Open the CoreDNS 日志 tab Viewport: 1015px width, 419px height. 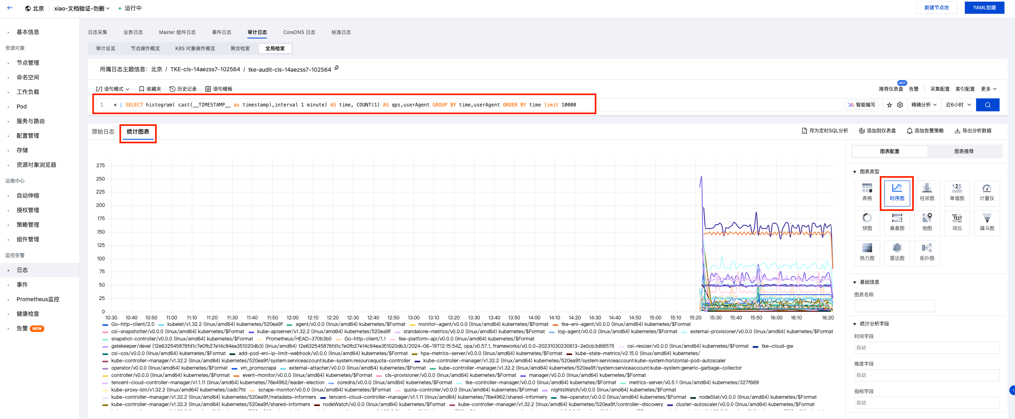pos(299,32)
